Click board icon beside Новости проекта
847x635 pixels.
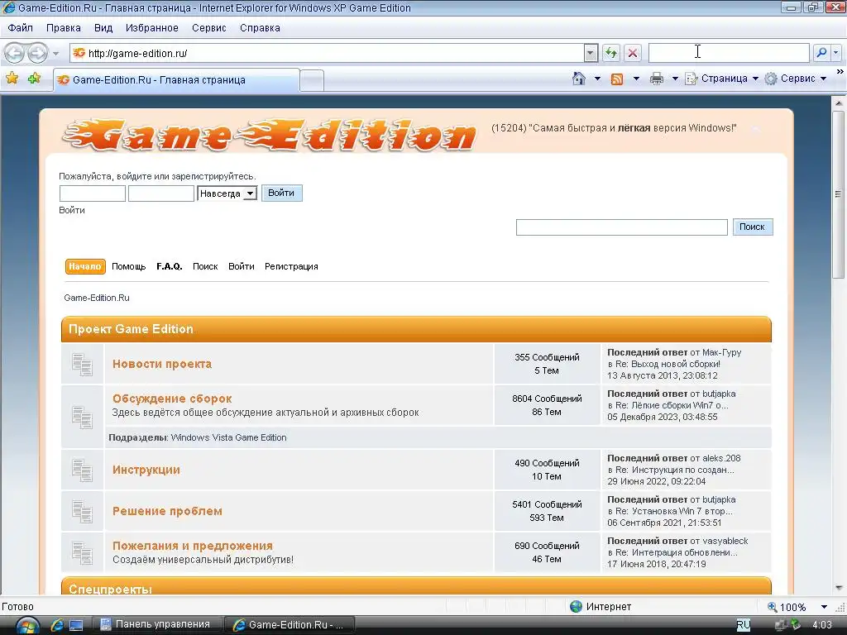[82, 365]
